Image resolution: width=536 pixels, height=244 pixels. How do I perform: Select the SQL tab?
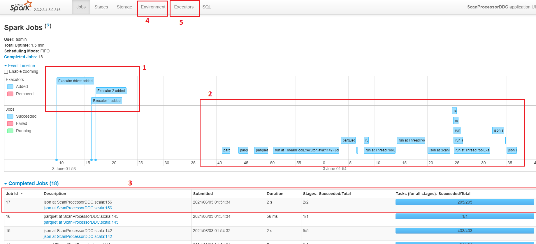point(207,7)
